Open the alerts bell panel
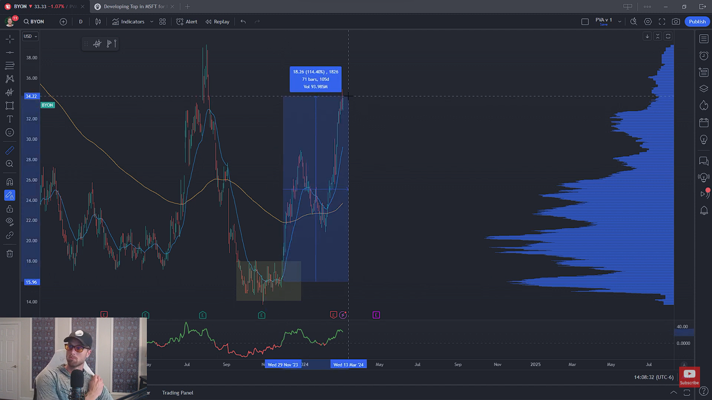712x400 pixels. (x=704, y=210)
